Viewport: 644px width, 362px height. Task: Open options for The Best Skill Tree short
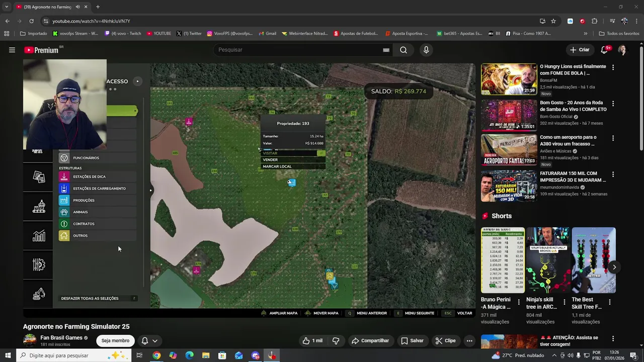(x=609, y=302)
